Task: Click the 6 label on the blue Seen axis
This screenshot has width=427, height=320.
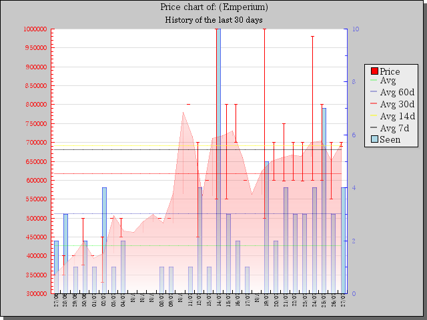Action: click(x=354, y=135)
